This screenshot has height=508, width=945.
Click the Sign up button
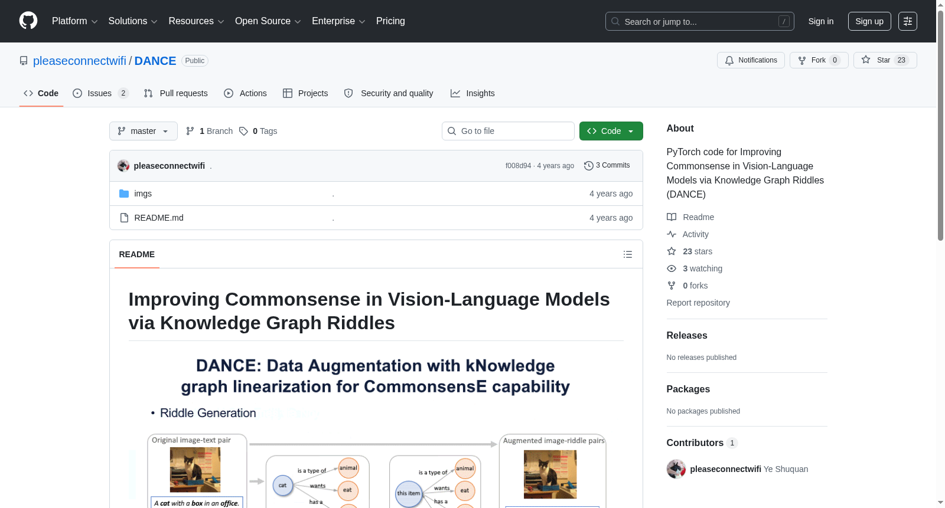point(869,21)
